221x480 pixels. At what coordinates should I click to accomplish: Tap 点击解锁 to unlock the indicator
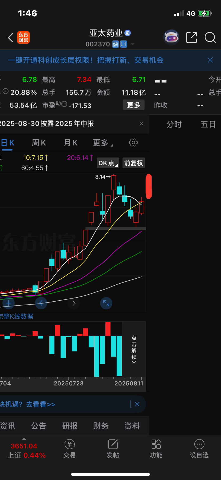134,349
